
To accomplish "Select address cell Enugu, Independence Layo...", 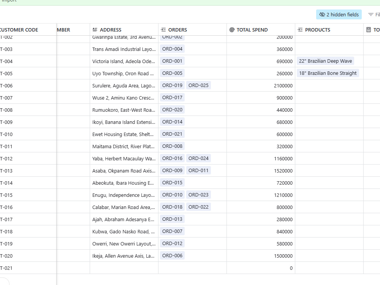I will (124, 195).
